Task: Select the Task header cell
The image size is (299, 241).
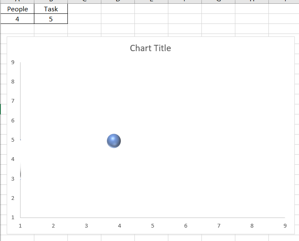Action: [51, 9]
